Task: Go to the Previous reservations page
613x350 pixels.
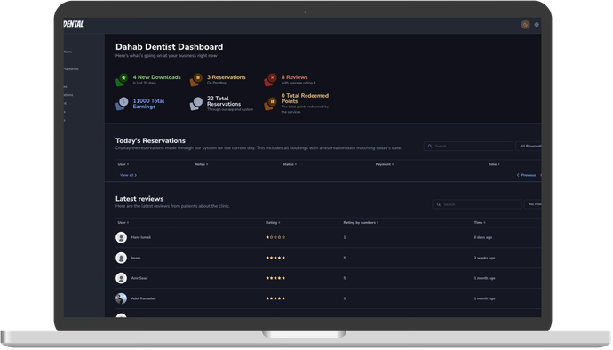Action: coord(526,175)
